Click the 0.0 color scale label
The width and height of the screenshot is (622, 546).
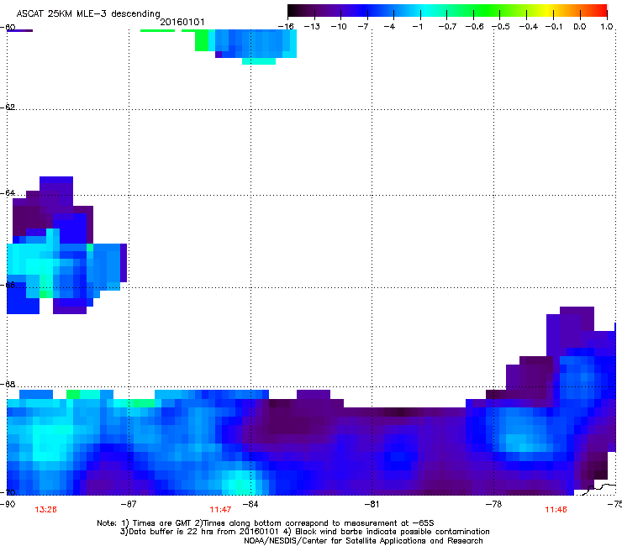coord(580,27)
